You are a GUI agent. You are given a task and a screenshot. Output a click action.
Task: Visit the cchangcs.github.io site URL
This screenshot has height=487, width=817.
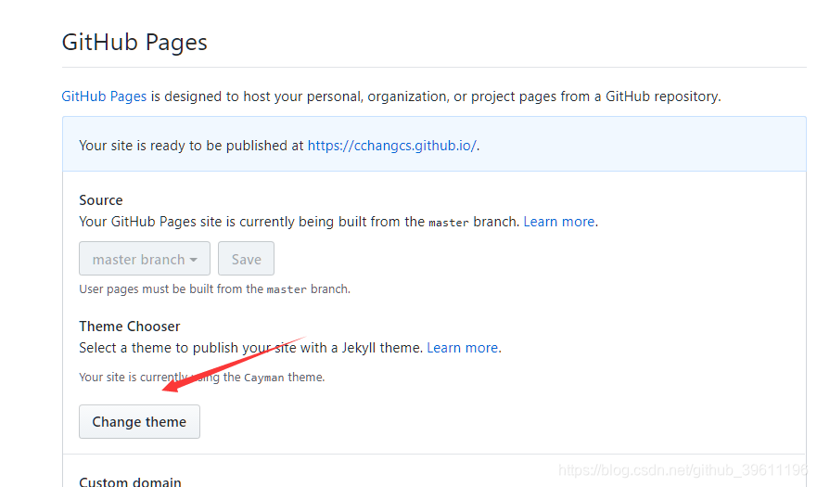(391, 145)
